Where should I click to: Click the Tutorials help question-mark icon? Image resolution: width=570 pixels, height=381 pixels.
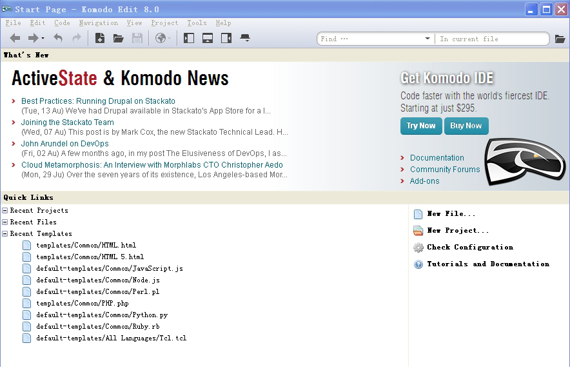click(x=418, y=264)
